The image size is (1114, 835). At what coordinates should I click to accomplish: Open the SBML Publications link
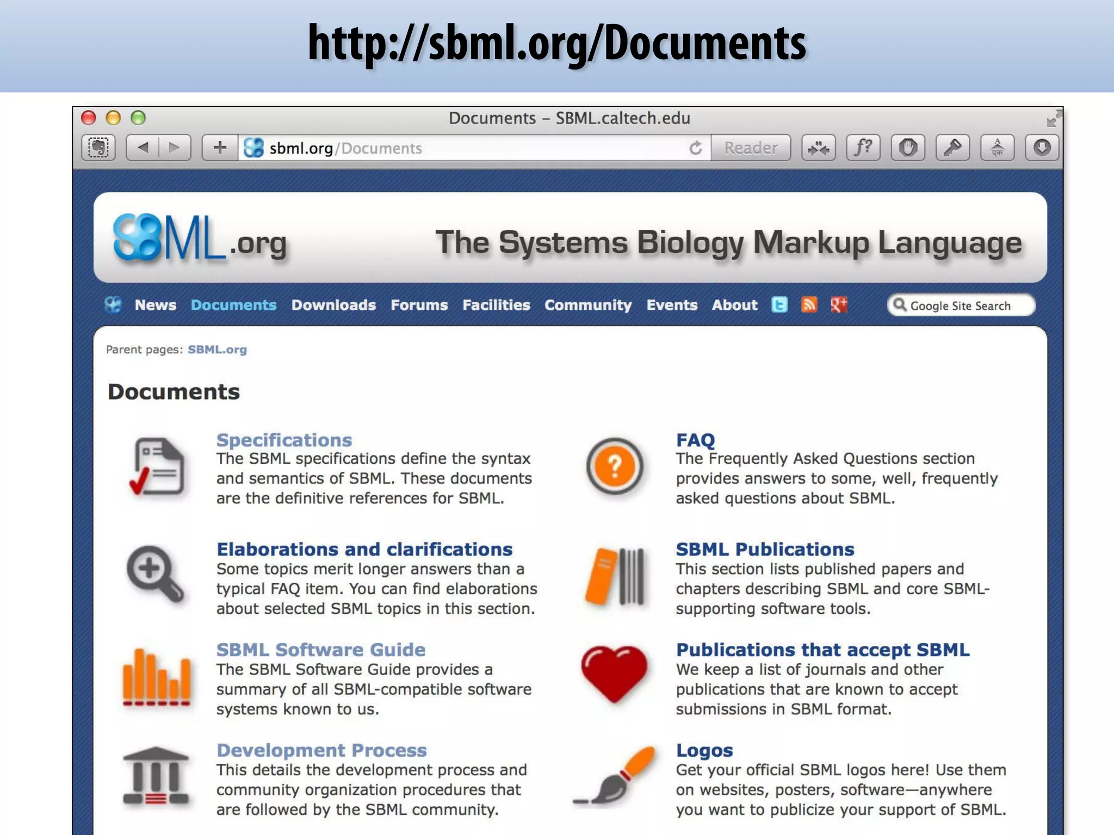point(765,549)
